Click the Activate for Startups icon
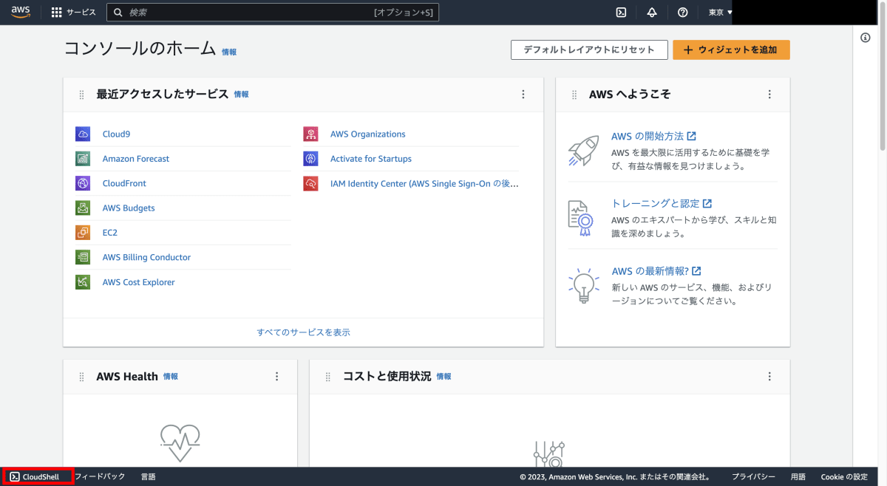The height and width of the screenshot is (486, 887). 310,159
